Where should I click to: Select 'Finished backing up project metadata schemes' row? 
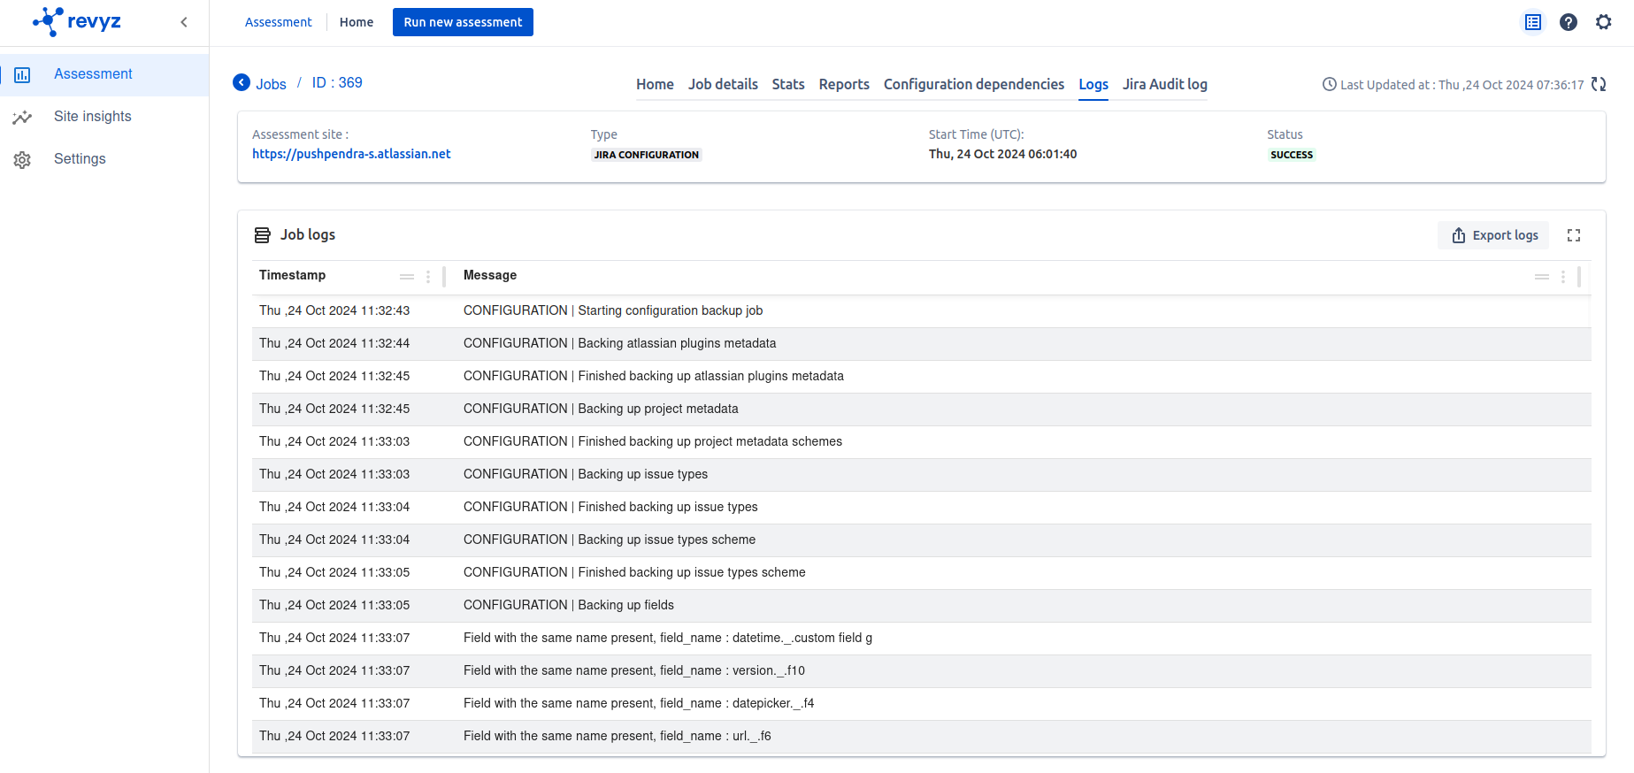(x=921, y=442)
